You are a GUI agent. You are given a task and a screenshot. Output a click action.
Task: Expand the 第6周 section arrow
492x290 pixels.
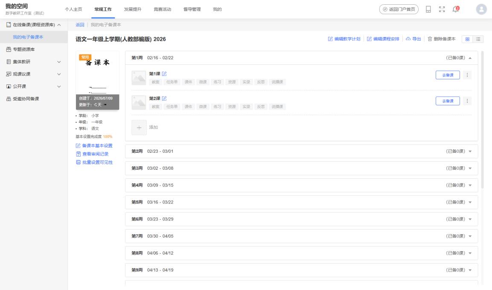[470, 219]
